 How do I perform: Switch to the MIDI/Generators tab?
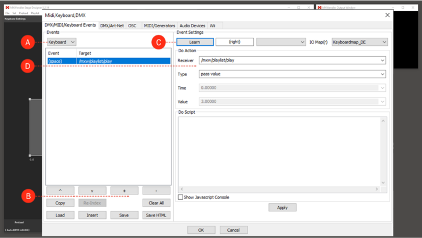tap(159, 26)
